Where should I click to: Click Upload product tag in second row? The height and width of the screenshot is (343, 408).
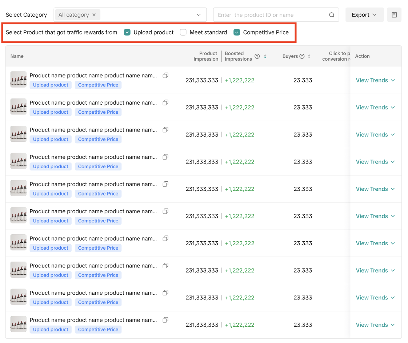[51, 112]
